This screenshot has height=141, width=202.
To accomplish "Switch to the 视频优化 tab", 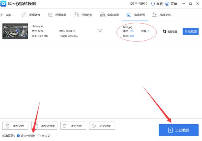I will click(x=162, y=15).
